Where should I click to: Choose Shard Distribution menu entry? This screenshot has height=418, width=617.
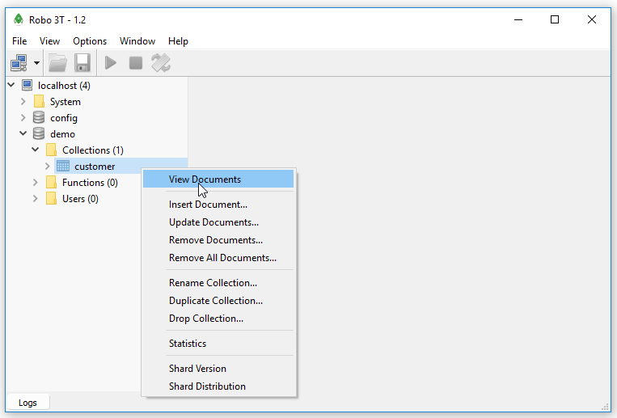pyautogui.click(x=218, y=386)
